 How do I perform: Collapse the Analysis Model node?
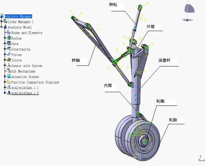[x=2, y=27]
